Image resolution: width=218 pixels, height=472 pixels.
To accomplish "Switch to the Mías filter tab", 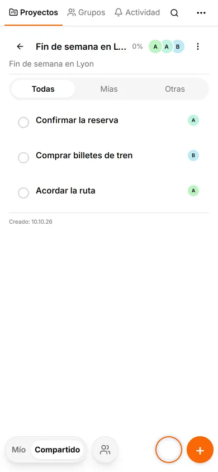I will point(109,89).
